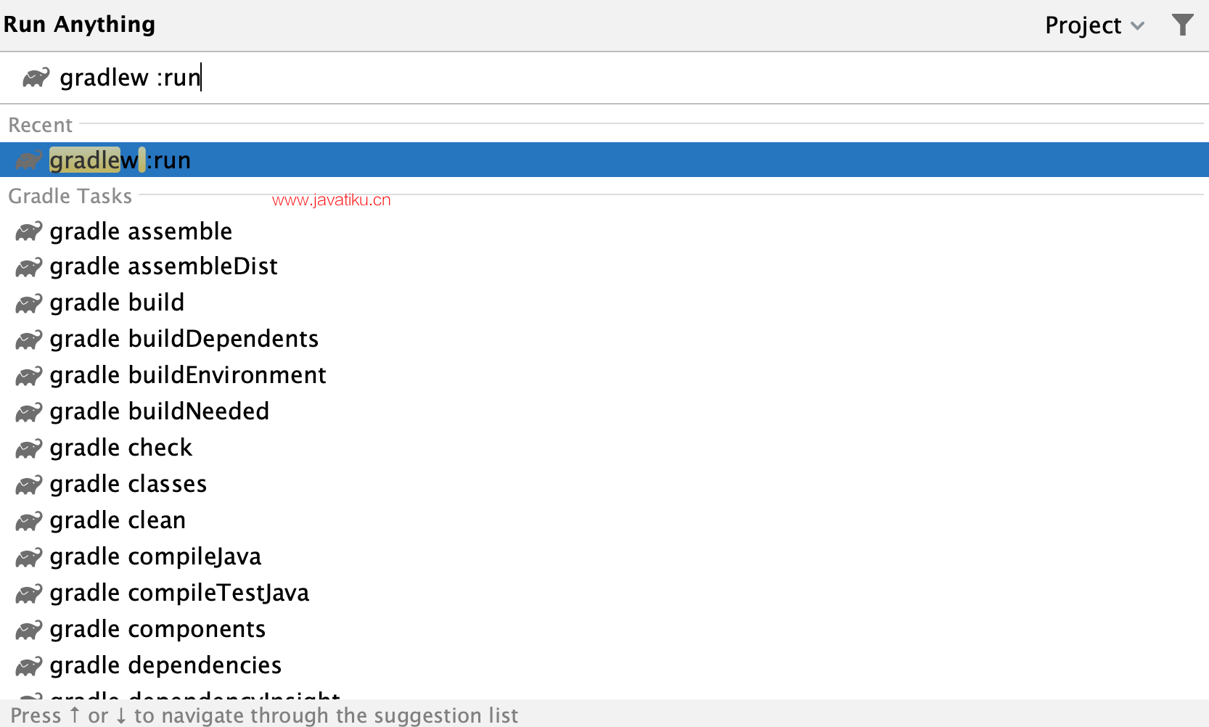Screen dimensions: 1209x727
Task: Click elephant icon beside gradle buildEnvironment
Action: click(x=29, y=375)
